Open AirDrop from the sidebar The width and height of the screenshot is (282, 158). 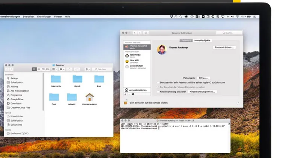14,87
